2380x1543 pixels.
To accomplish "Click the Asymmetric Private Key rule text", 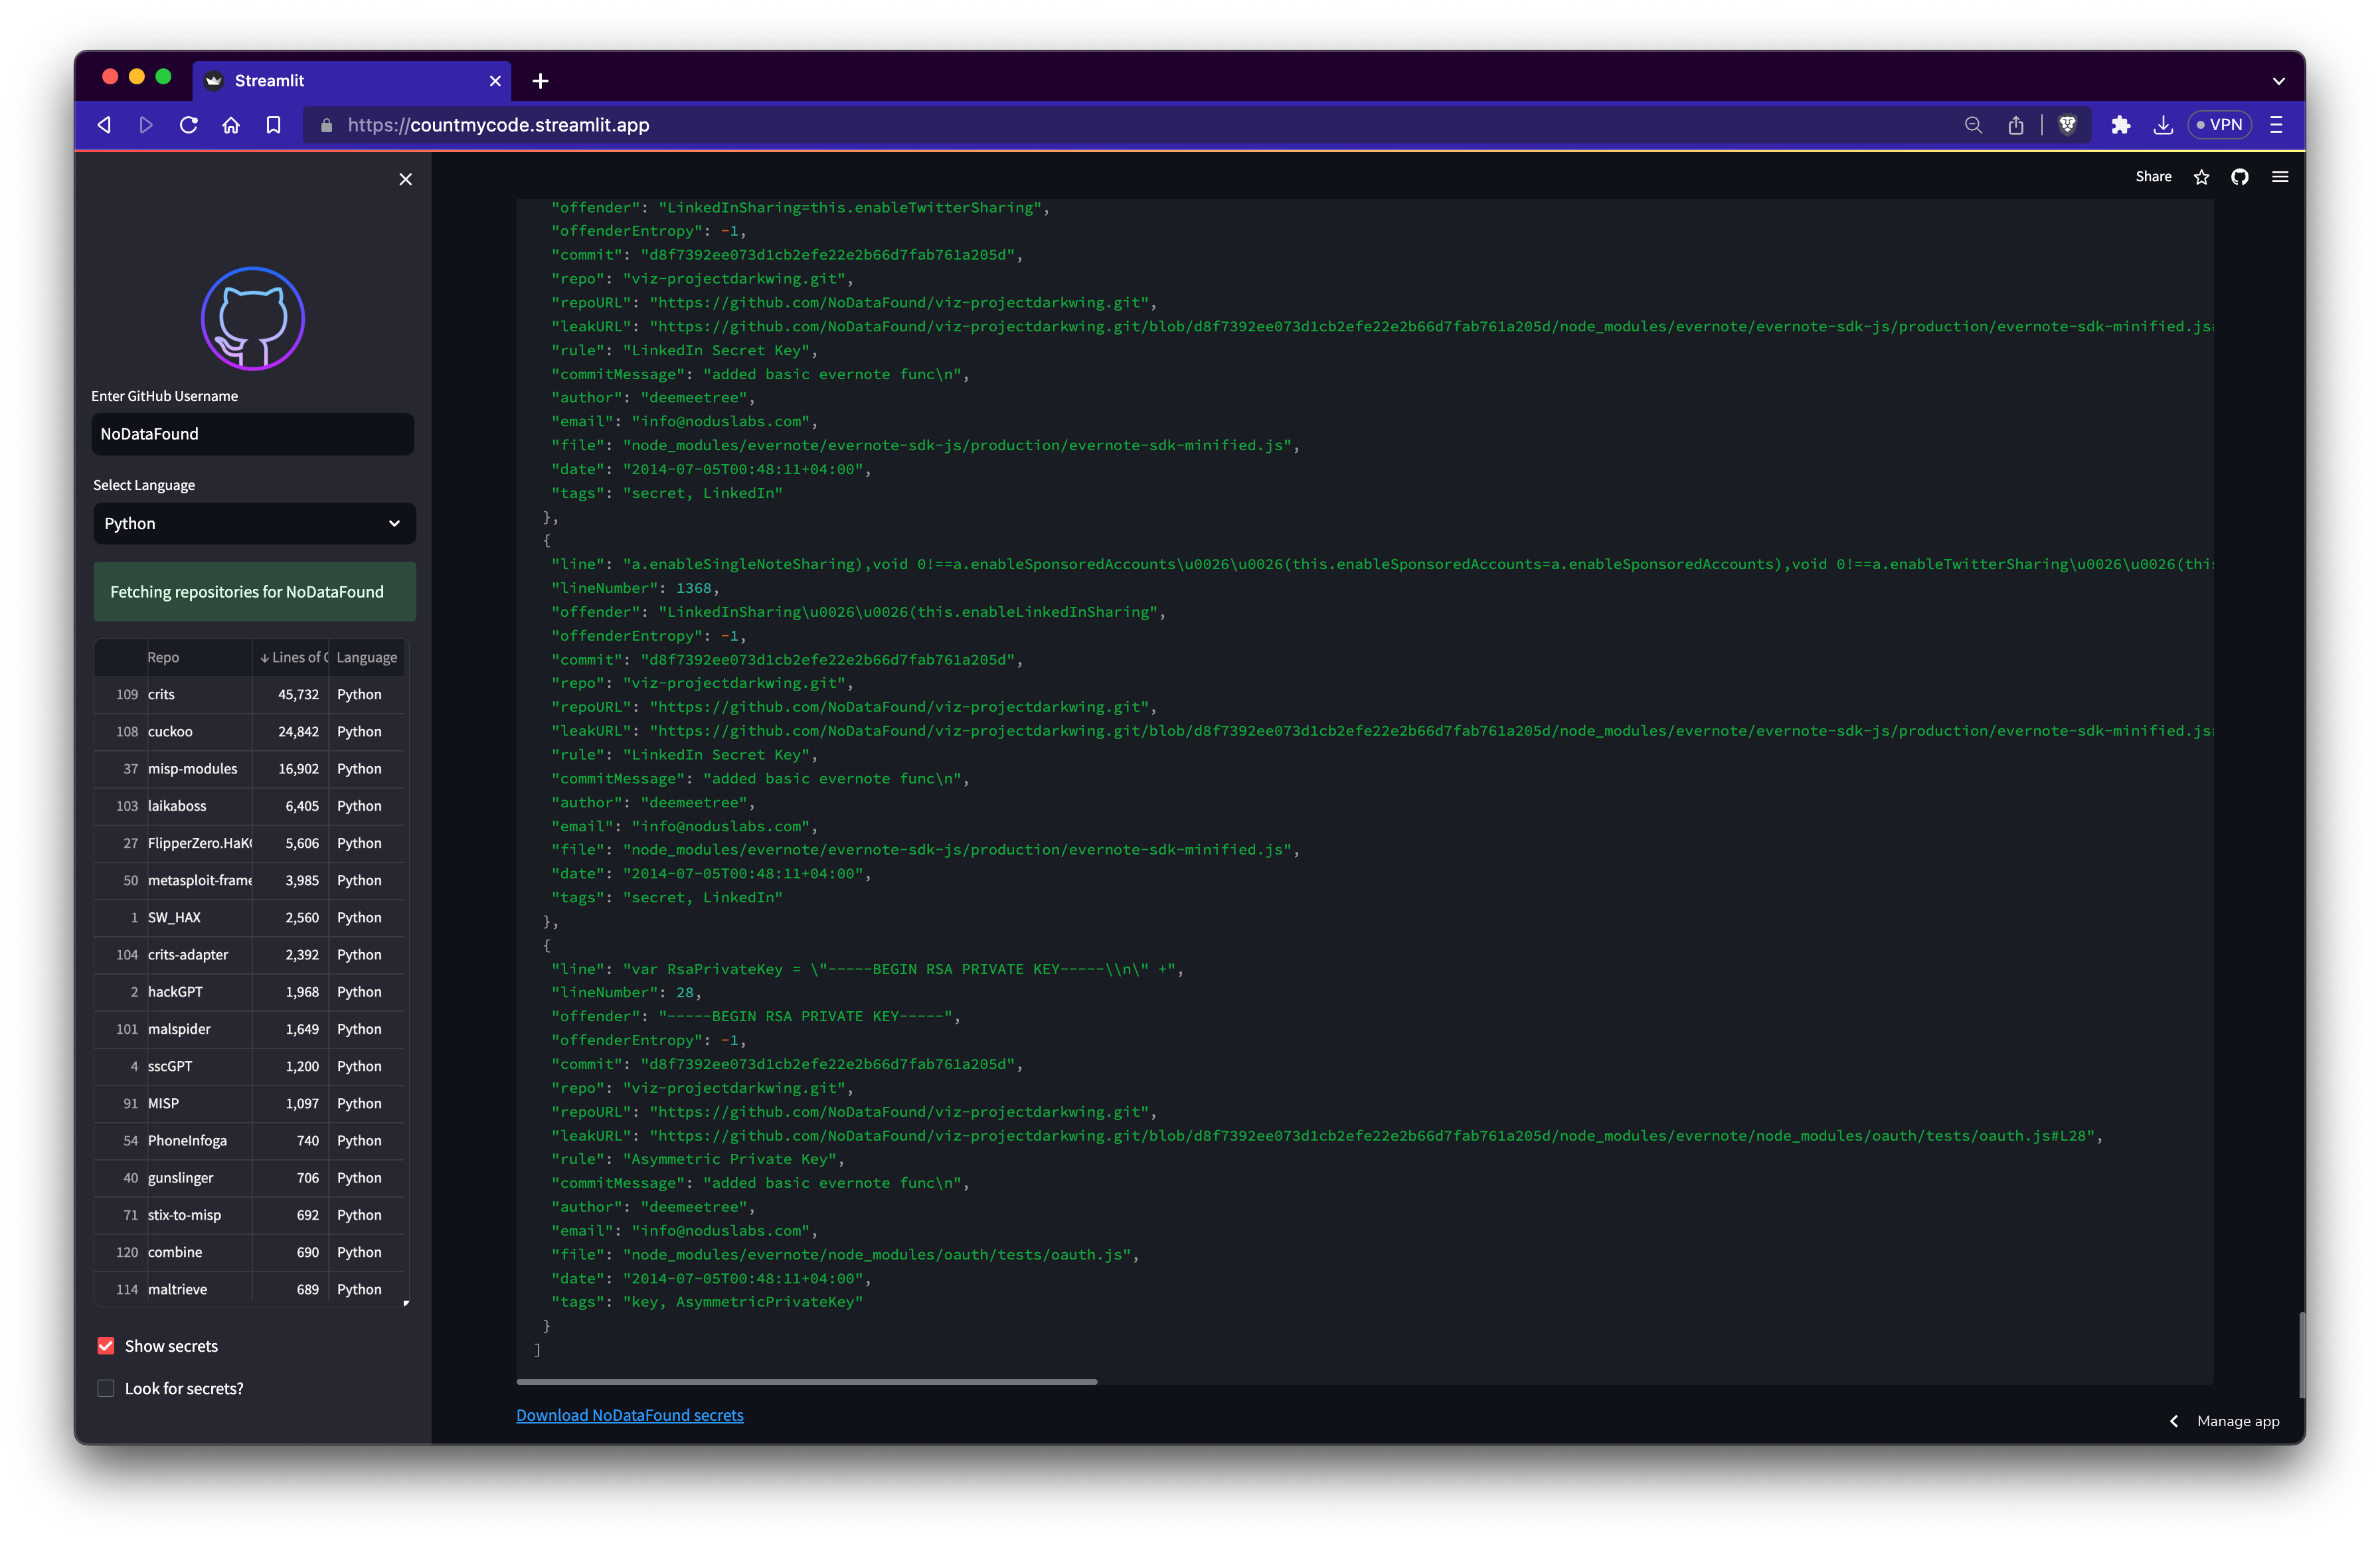I will pos(733,1159).
